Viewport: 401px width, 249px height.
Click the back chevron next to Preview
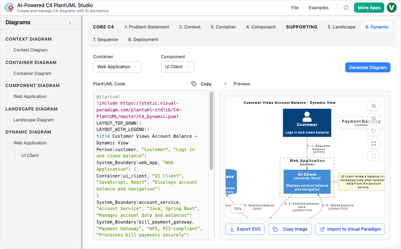225,84
